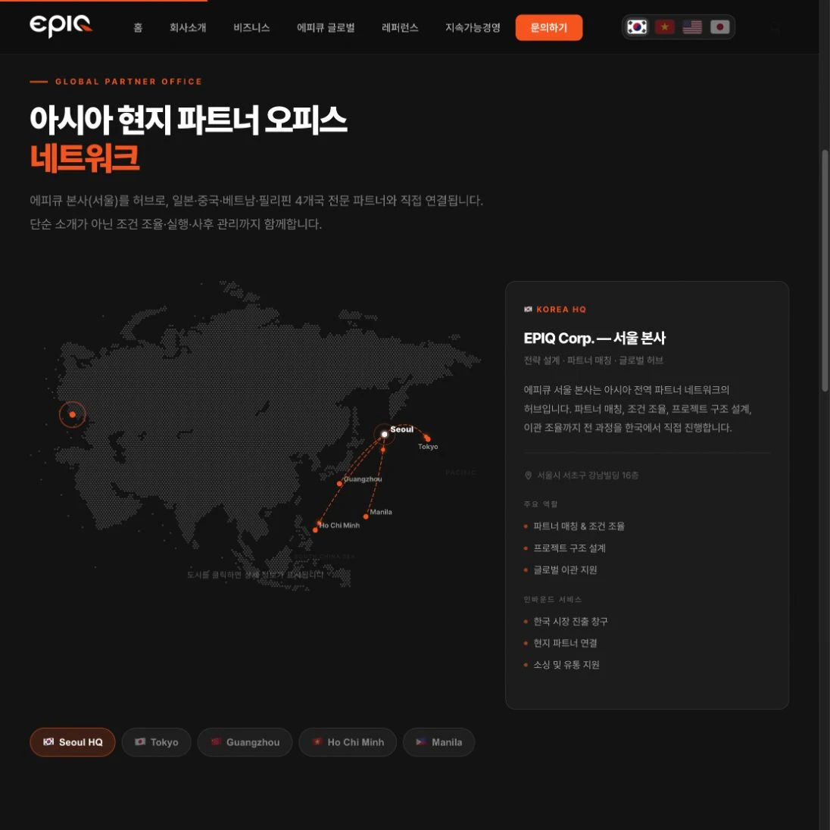
Task: Click the Seoul marker on the map
Action: pyautogui.click(x=384, y=434)
